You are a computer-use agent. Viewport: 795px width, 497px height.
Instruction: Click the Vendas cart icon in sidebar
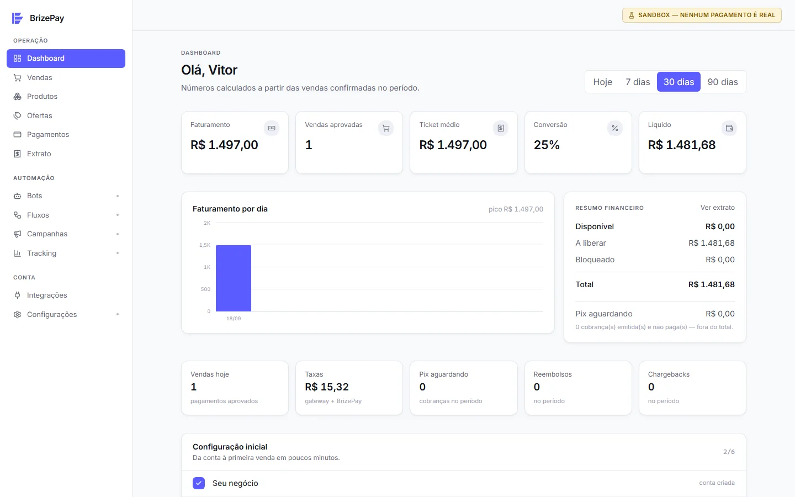tap(17, 78)
